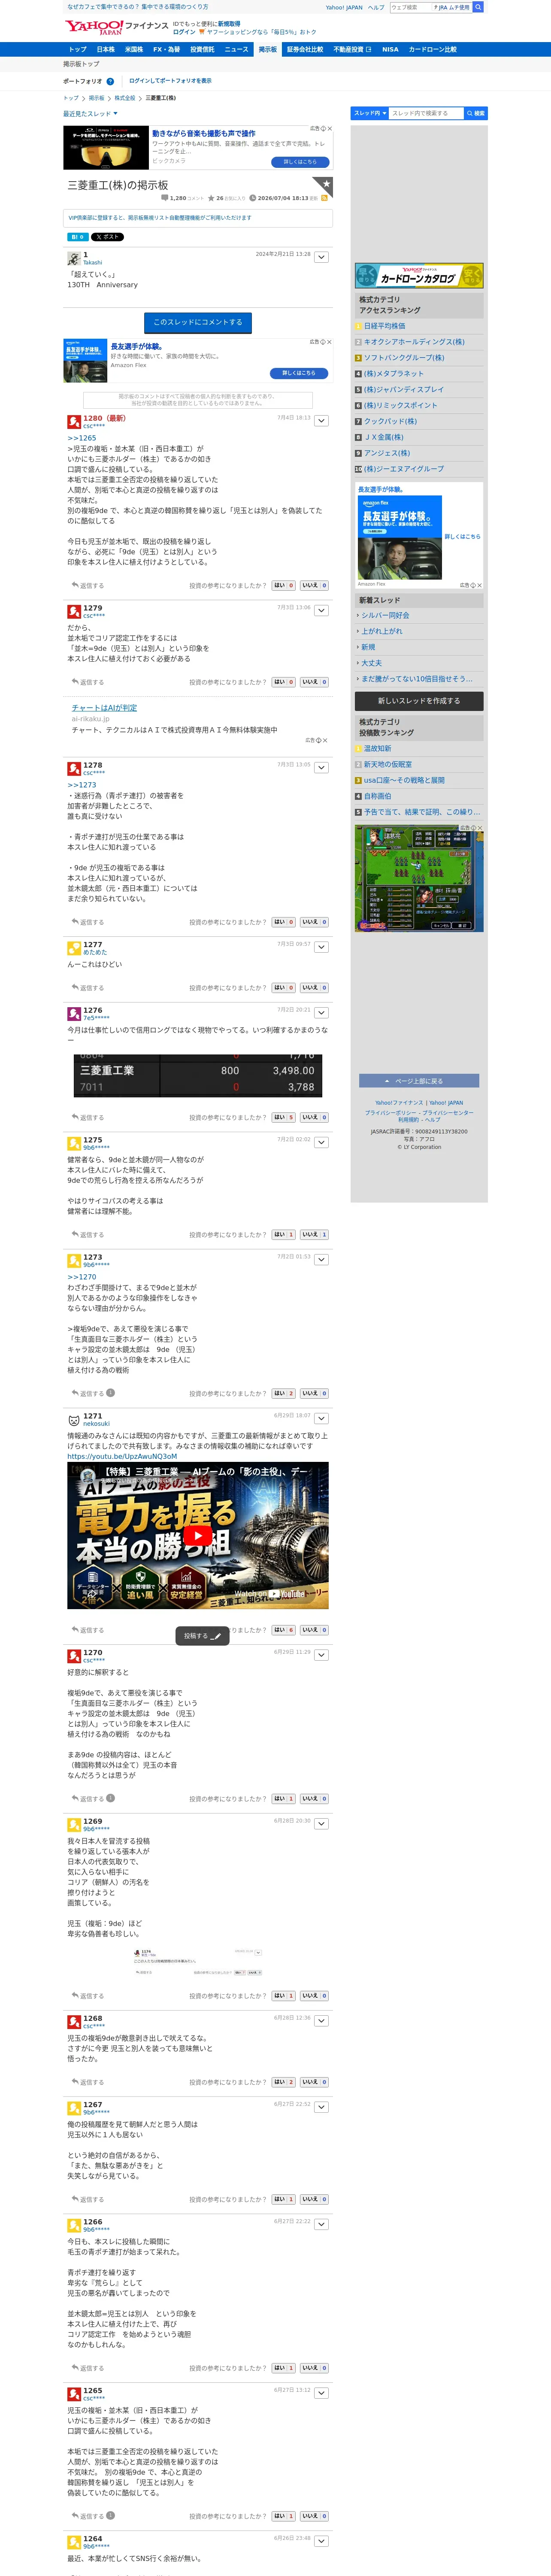The image size is (551, 2576).
Task: Open the 投資信託 tab
Action: [x=202, y=49]
